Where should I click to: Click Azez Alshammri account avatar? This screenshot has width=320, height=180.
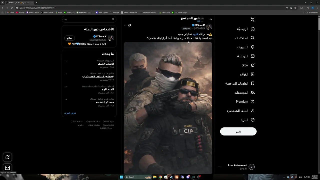(x=251, y=167)
